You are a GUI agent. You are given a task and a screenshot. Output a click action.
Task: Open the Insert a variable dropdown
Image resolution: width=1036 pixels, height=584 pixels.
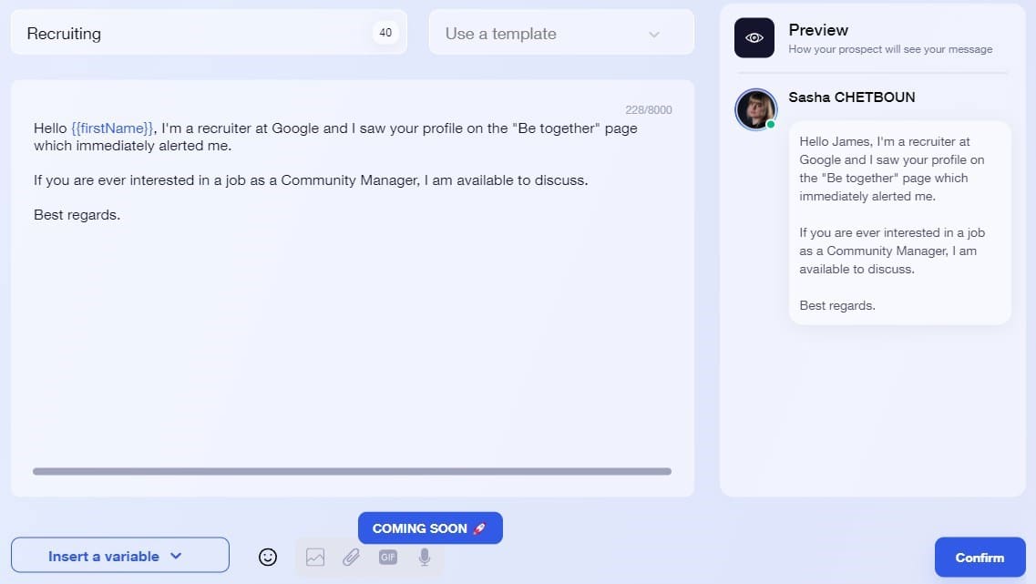(x=119, y=555)
